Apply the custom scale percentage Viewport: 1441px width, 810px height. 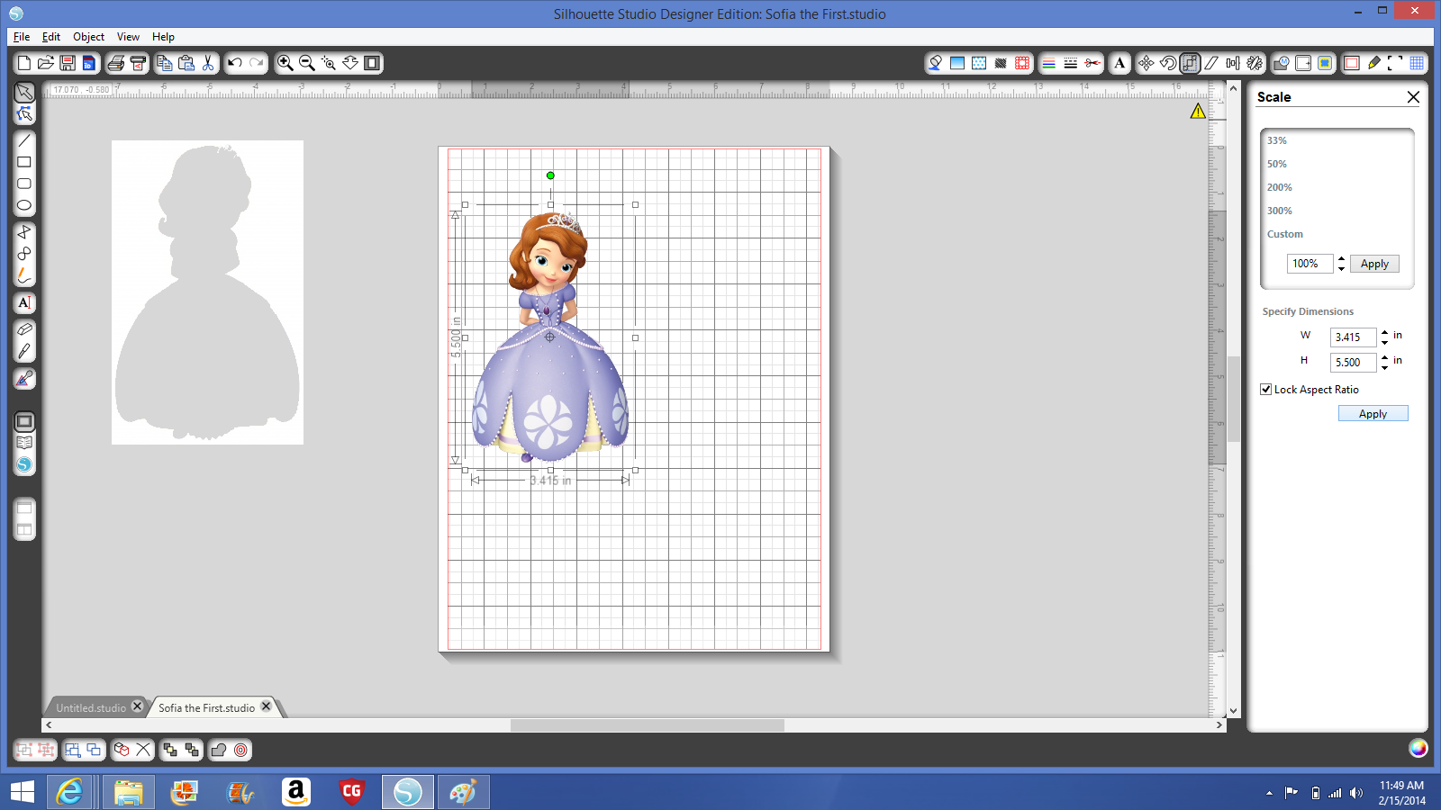click(1374, 264)
